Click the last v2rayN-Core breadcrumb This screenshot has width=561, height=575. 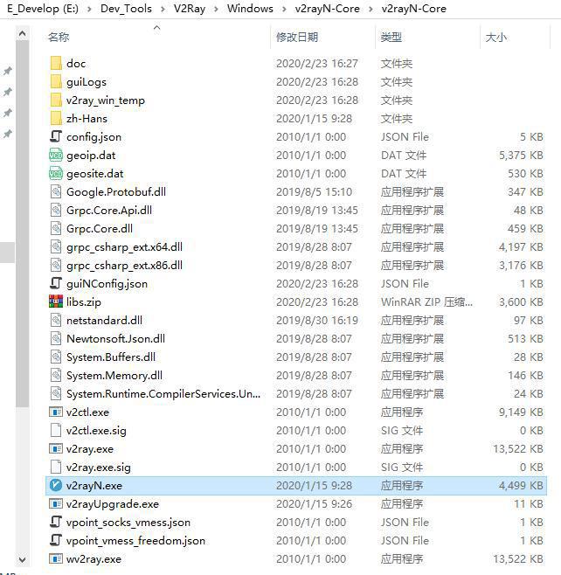tap(413, 9)
